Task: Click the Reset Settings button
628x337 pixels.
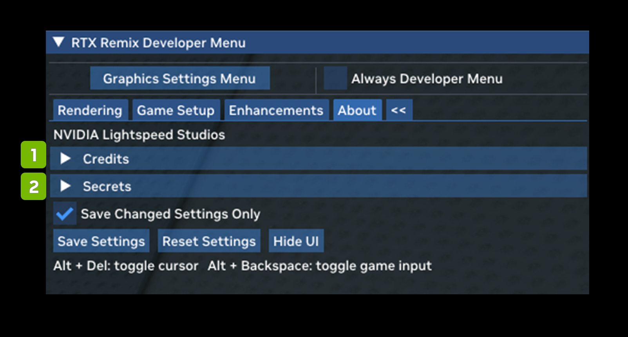Action: tap(209, 241)
